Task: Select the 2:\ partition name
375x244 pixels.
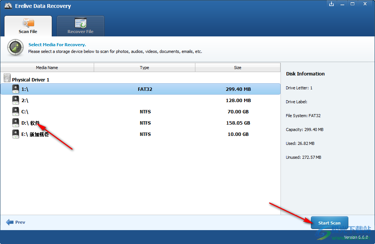Action: point(25,100)
